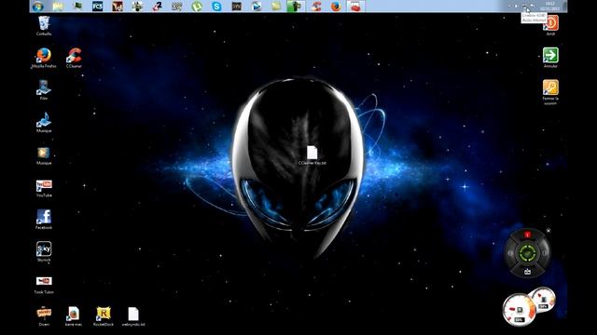Select the blue music note Musique shortcut
This screenshot has height=335, width=597.
coord(44,122)
